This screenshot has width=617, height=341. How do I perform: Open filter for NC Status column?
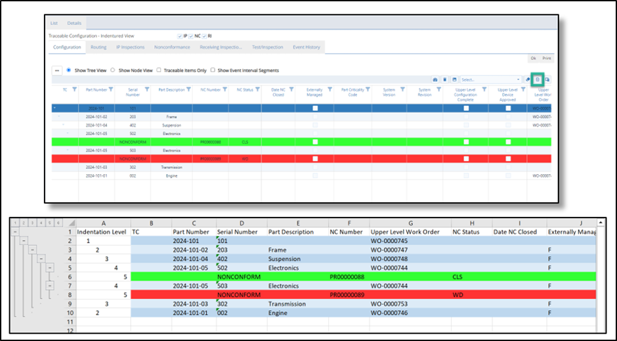click(x=257, y=89)
